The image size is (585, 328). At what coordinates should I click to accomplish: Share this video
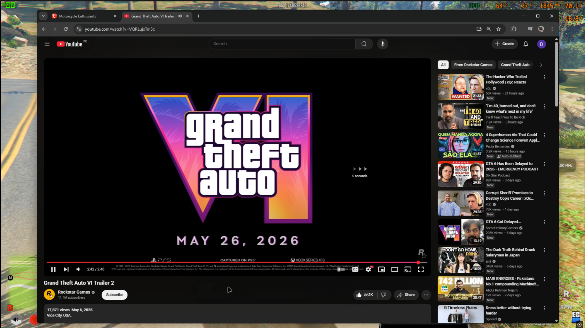tap(406, 295)
